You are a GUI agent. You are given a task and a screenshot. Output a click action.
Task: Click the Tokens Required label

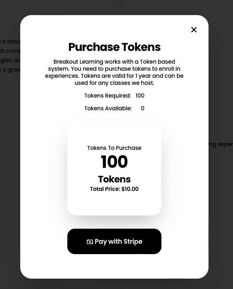coord(107,96)
